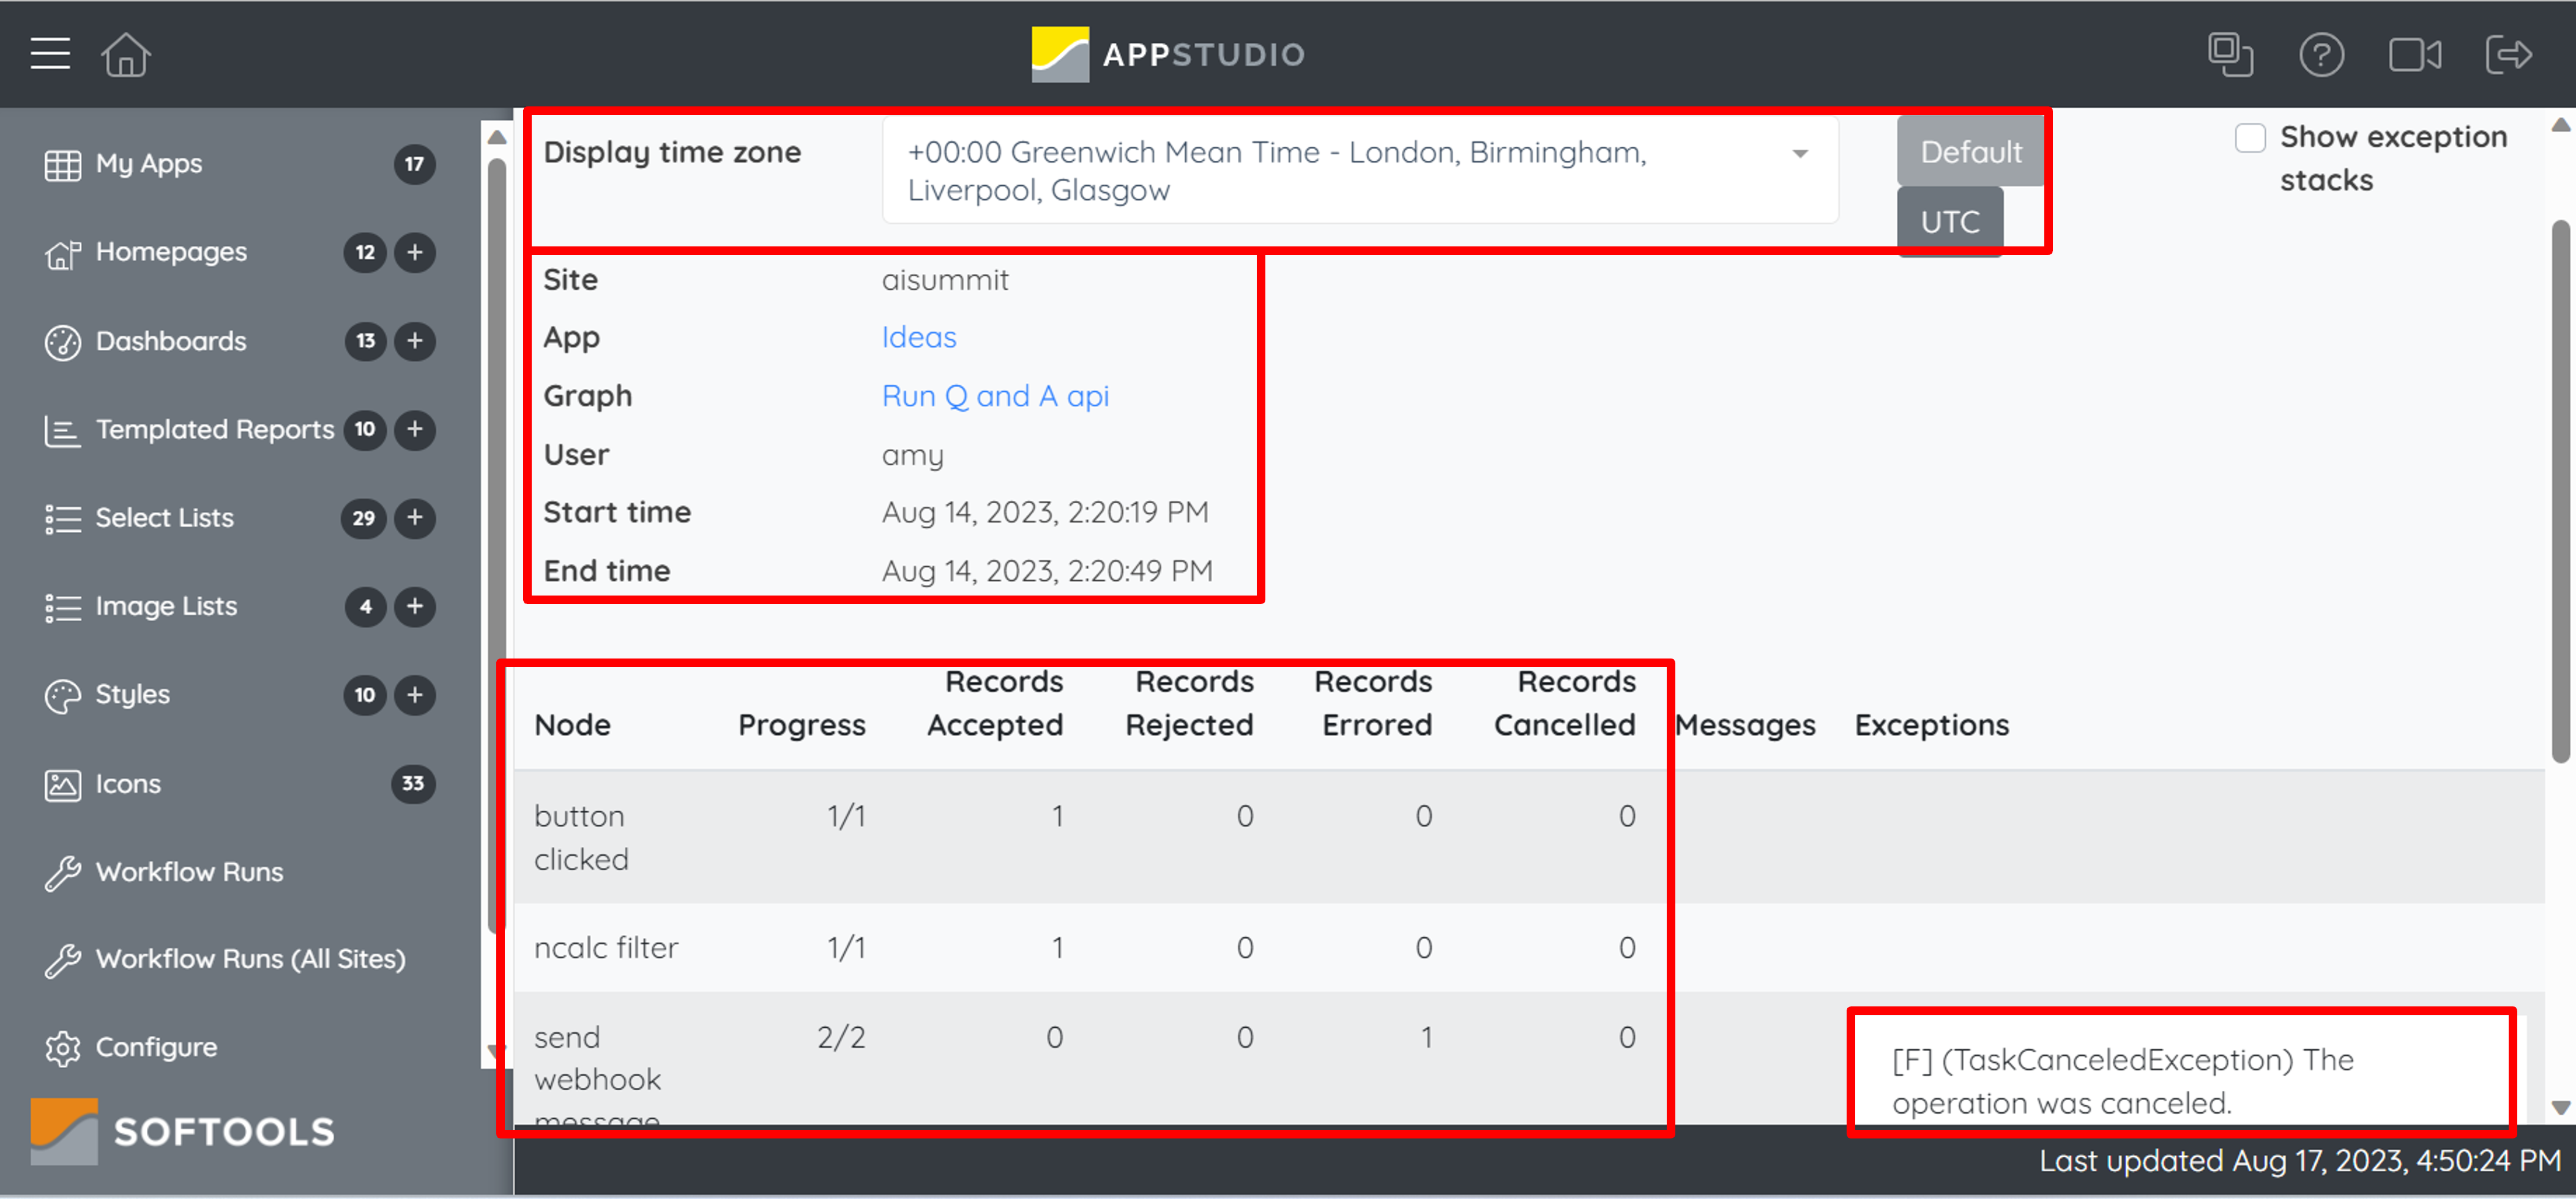
Task: Click the page scroll down arrow
Action: (x=2560, y=1107)
